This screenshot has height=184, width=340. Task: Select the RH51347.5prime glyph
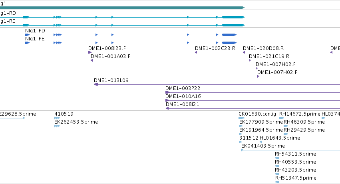[277, 182]
